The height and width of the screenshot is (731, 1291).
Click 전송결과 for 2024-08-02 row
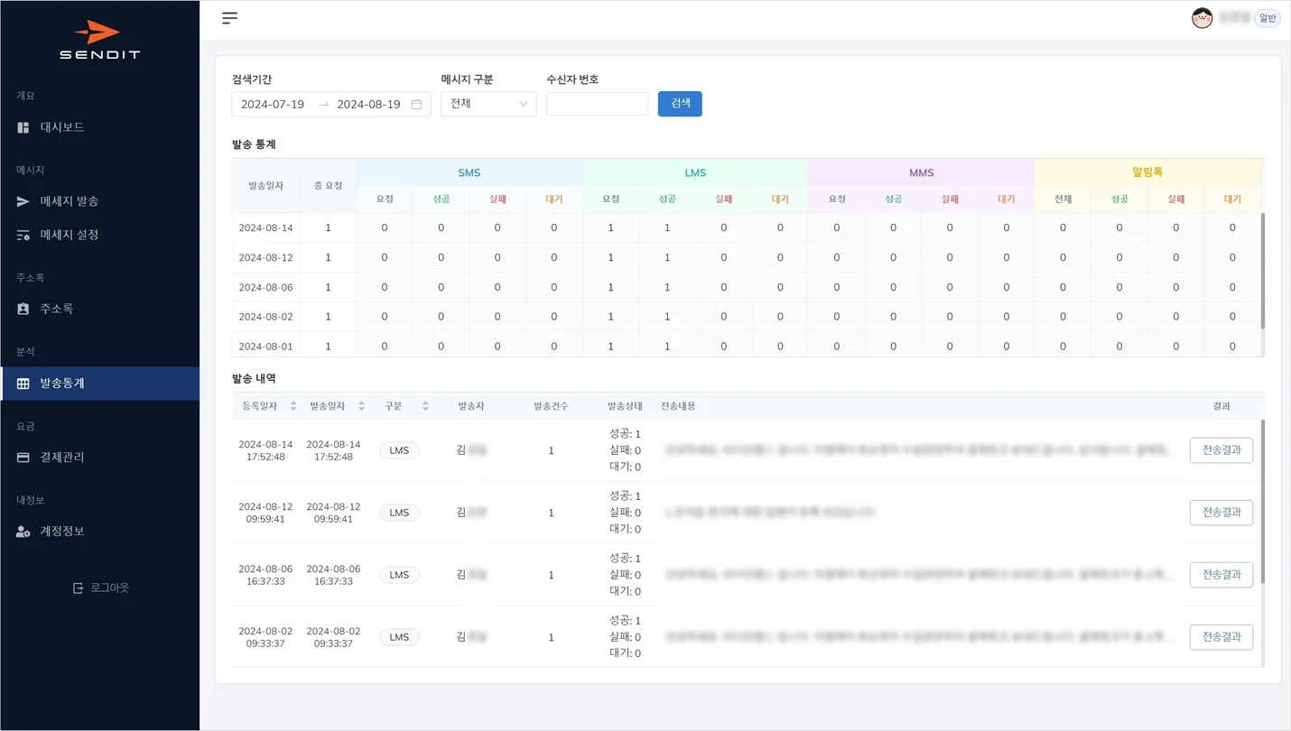tap(1221, 636)
